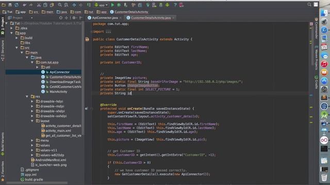The height and width of the screenshot is (185, 330).
Task: Click the Synchronize toolbar icon
Action: click(16, 5)
